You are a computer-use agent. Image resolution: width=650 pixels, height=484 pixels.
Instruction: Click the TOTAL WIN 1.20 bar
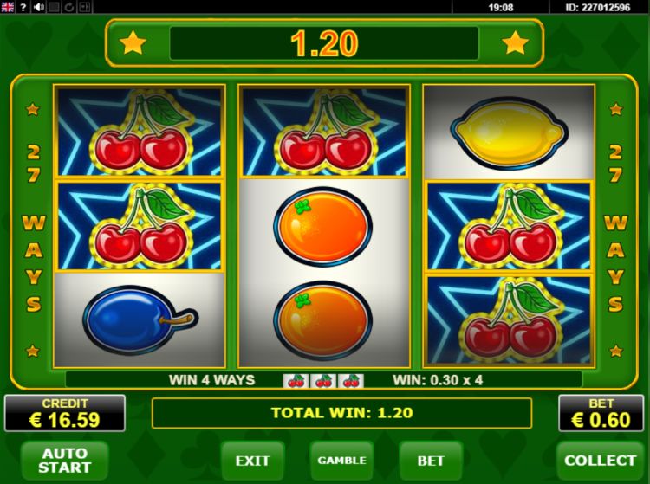[x=341, y=413]
